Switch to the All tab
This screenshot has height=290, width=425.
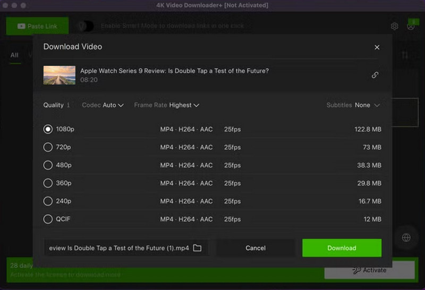point(14,55)
